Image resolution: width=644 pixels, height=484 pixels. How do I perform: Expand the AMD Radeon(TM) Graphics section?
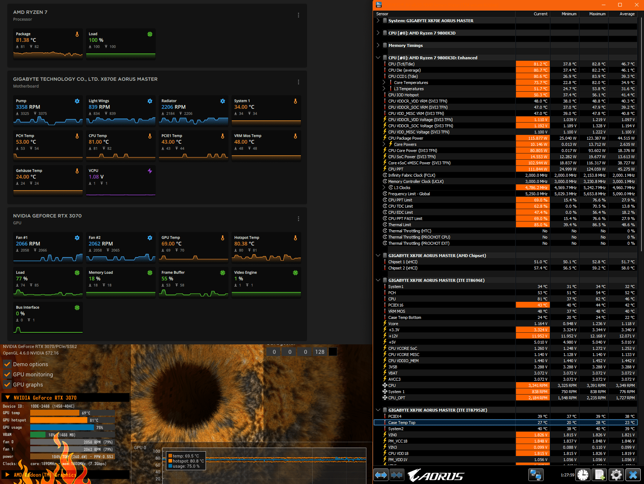click(x=7, y=475)
